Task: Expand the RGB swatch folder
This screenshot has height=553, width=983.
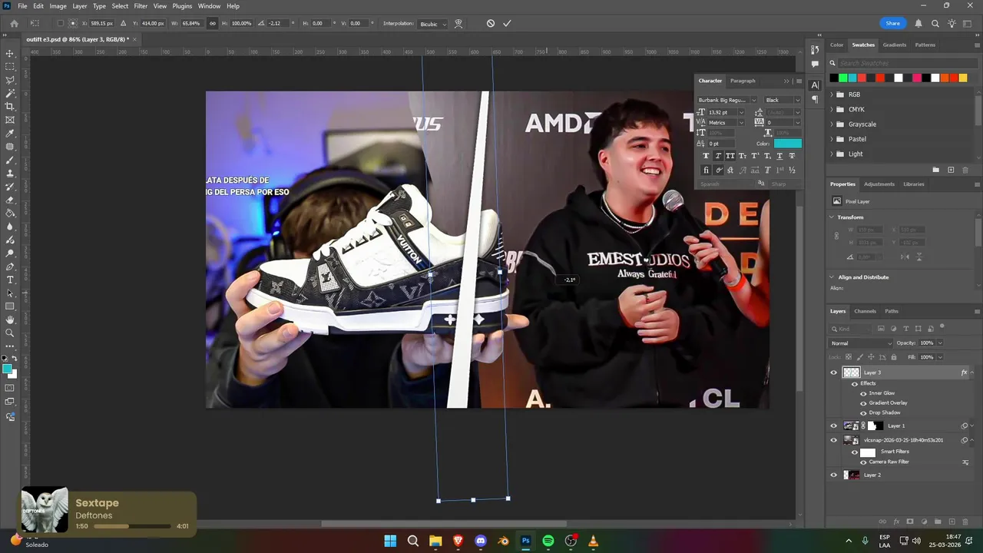Action: point(832,94)
